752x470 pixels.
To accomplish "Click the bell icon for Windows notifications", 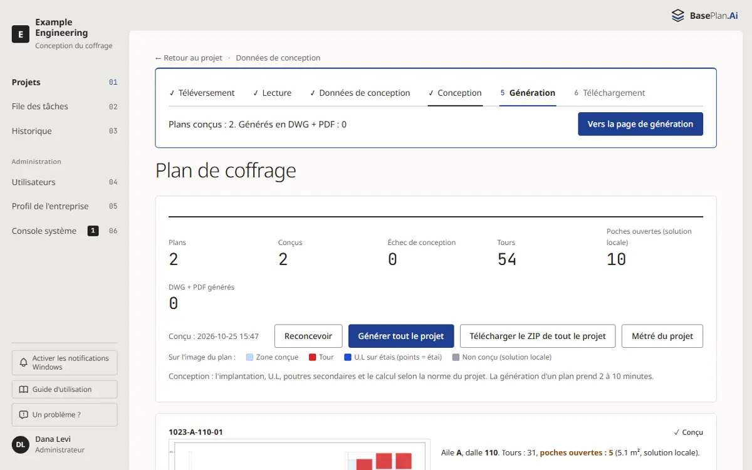I will [24, 363].
